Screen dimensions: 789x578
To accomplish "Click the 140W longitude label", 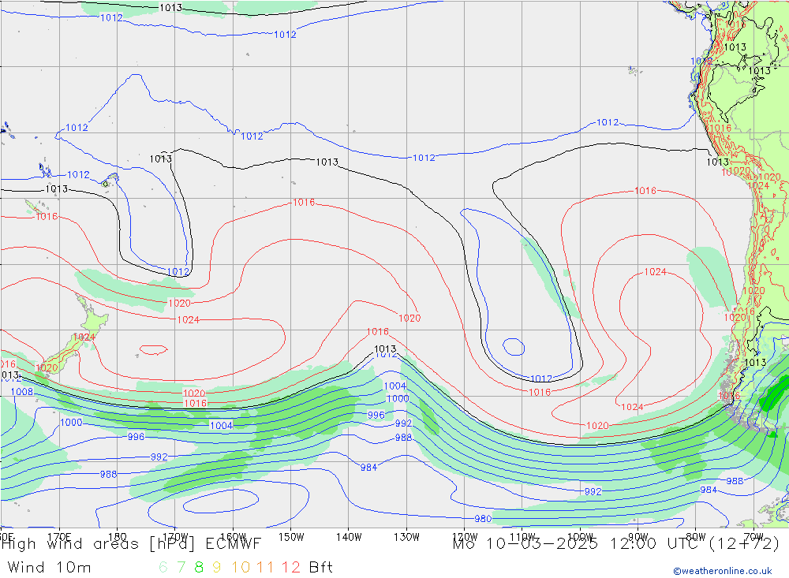I will (349, 537).
